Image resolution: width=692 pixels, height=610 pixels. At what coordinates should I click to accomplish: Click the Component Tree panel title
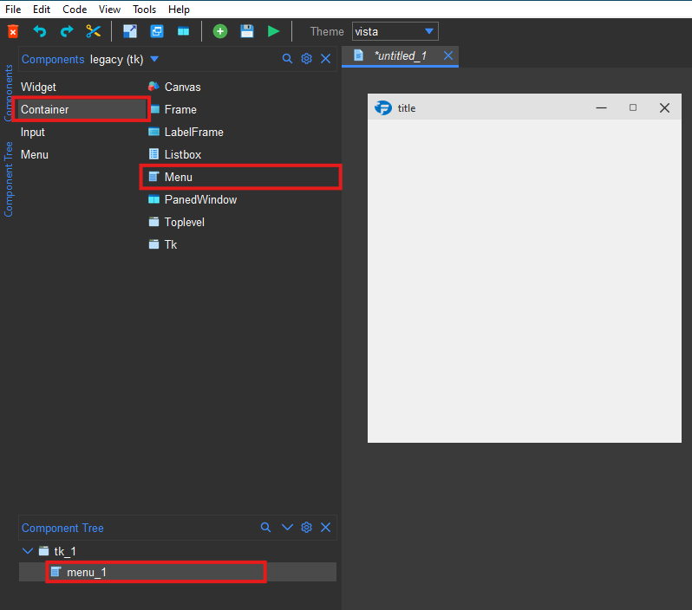[x=62, y=528]
